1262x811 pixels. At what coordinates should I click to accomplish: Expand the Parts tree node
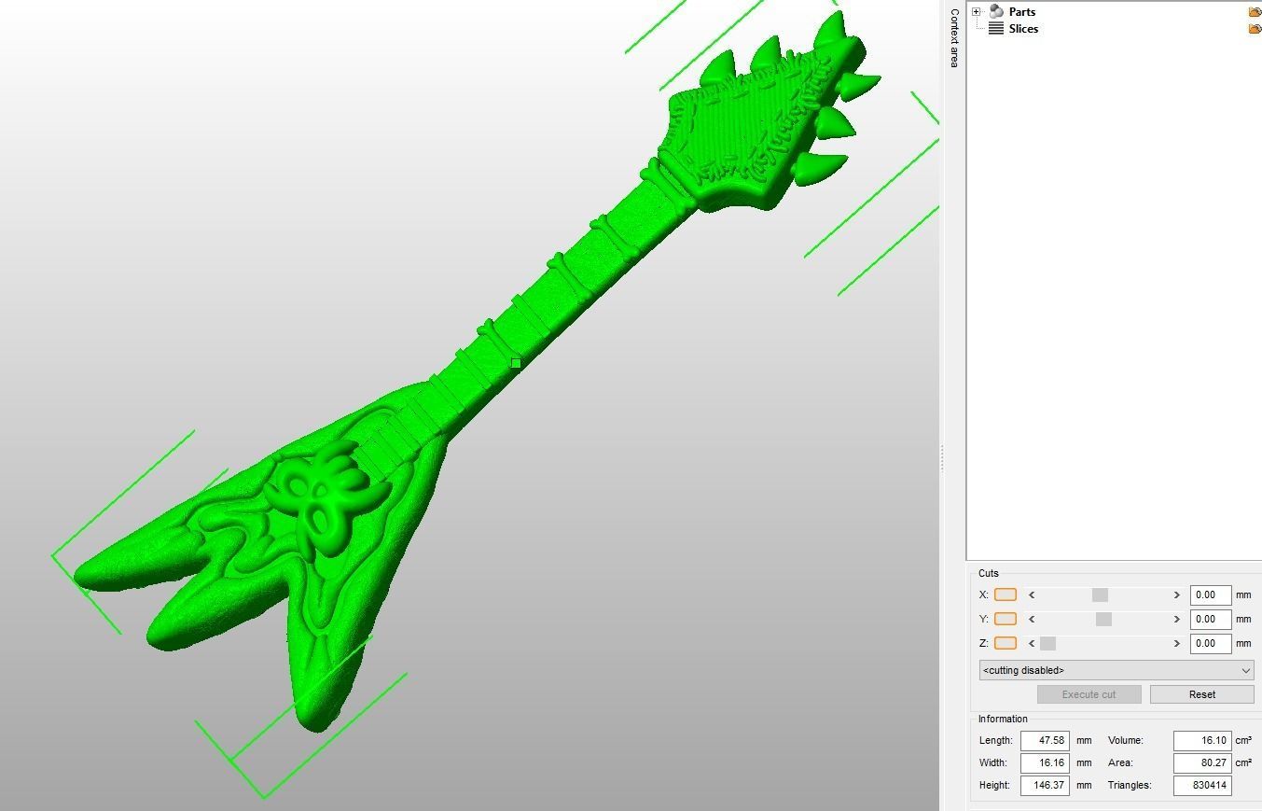[x=976, y=12]
